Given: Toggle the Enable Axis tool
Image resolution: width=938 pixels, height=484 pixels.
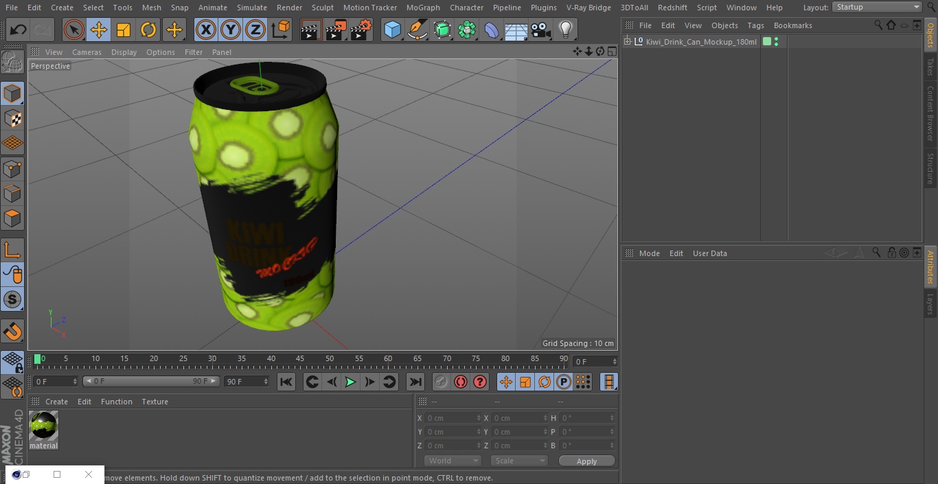Looking at the screenshot, I should 12,250.
